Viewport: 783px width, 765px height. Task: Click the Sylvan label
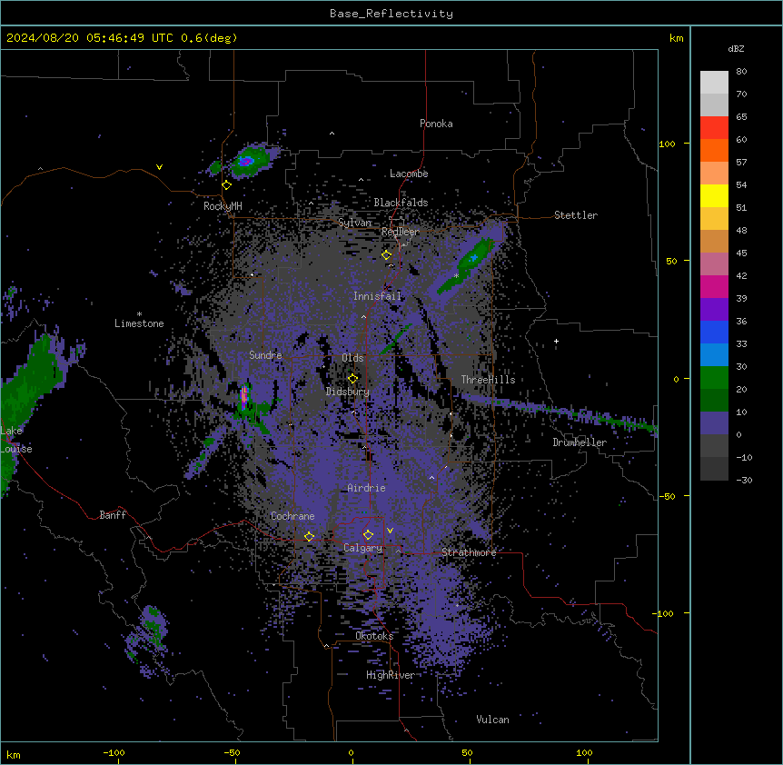coord(354,223)
